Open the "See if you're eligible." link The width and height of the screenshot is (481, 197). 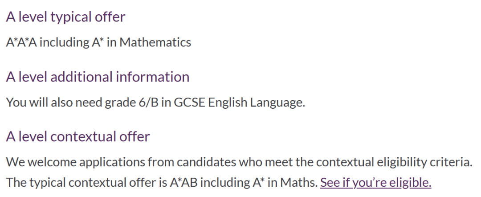pyautogui.click(x=375, y=182)
